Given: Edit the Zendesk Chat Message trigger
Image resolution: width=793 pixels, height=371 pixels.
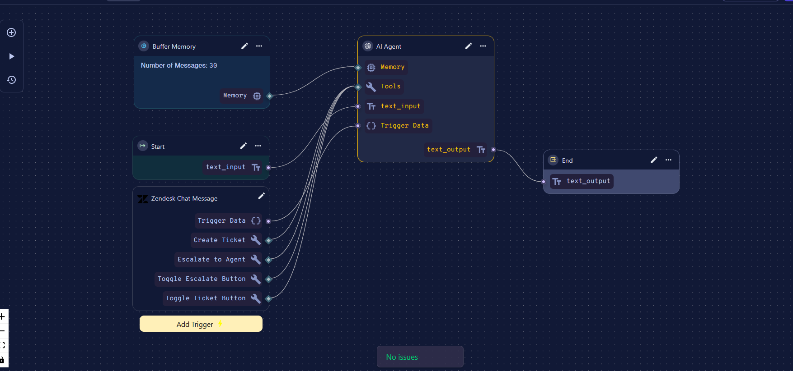Looking at the screenshot, I should (261, 196).
